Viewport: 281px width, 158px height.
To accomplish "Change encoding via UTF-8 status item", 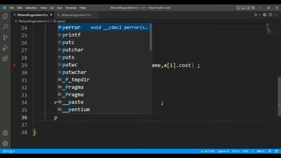I will pos(236,151).
